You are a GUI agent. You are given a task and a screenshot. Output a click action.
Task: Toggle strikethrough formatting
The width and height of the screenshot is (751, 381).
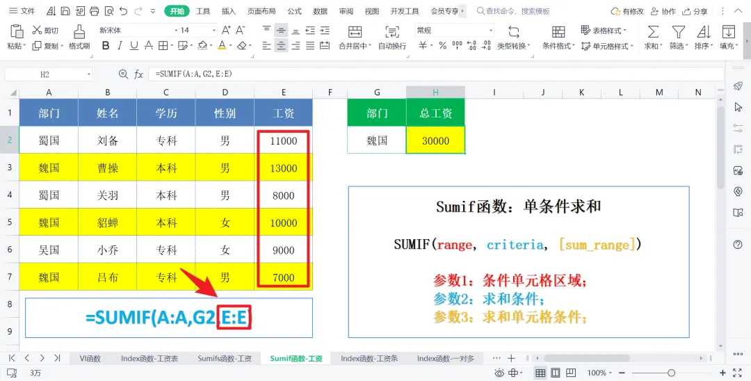coord(149,45)
